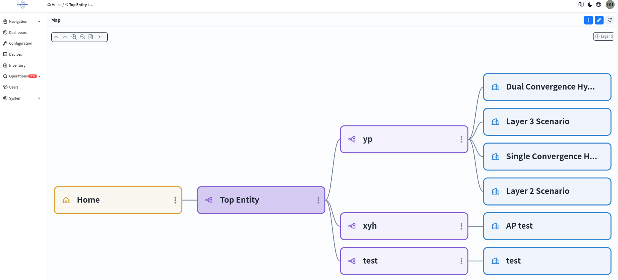
Task: Toggle dark mode with the moon icon
Action: (590, 4)
